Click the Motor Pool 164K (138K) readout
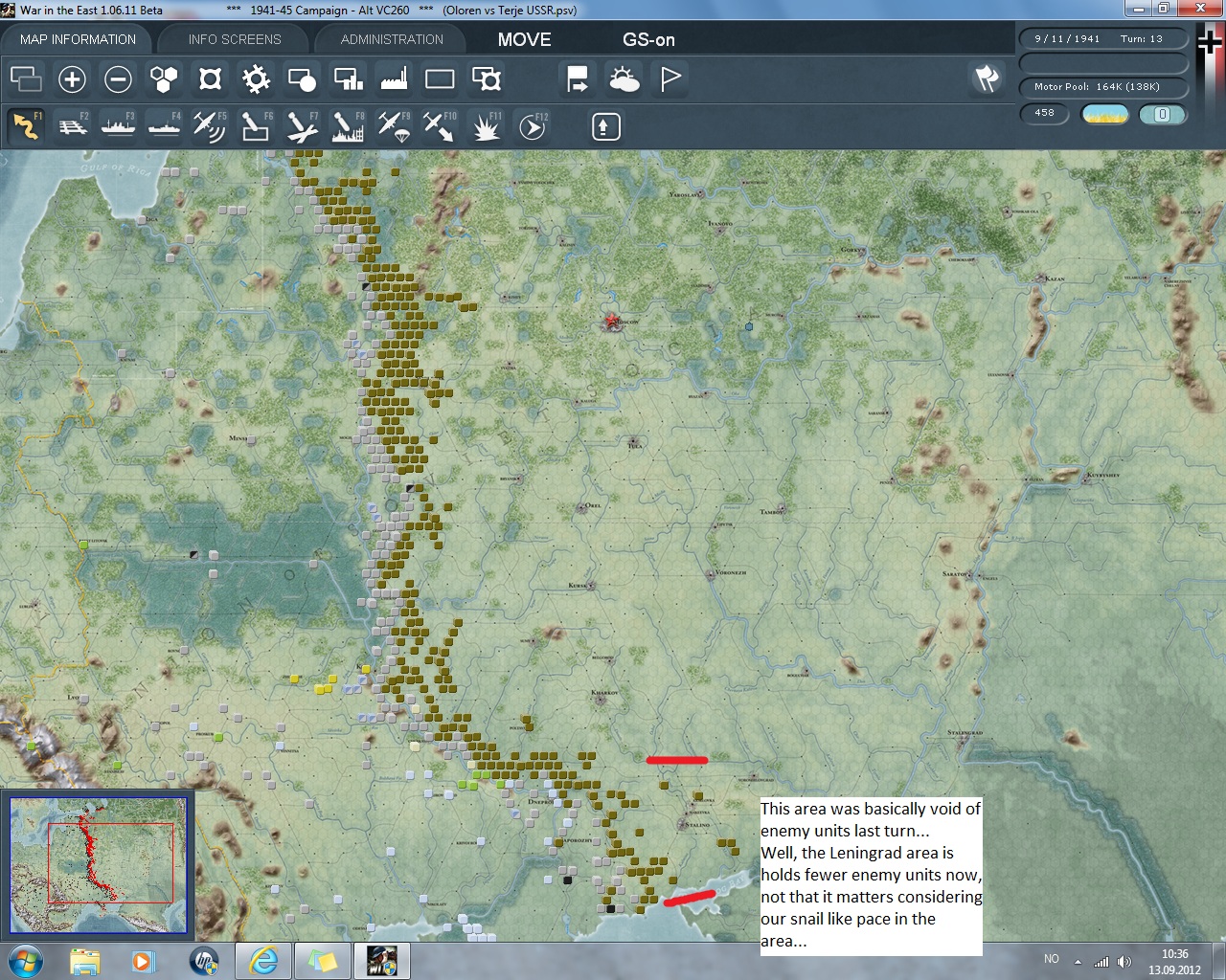The height and width of the screenshot is (980, 1226). (x=1102, y=86)
